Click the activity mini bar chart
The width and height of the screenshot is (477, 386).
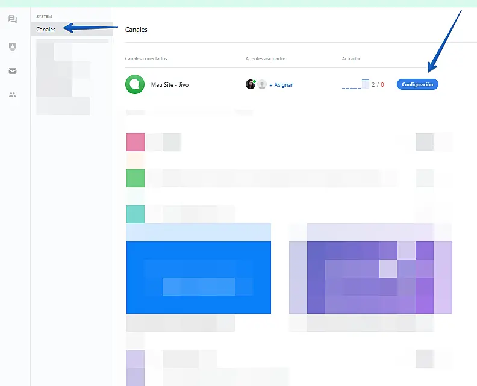[x=355, y=84]
